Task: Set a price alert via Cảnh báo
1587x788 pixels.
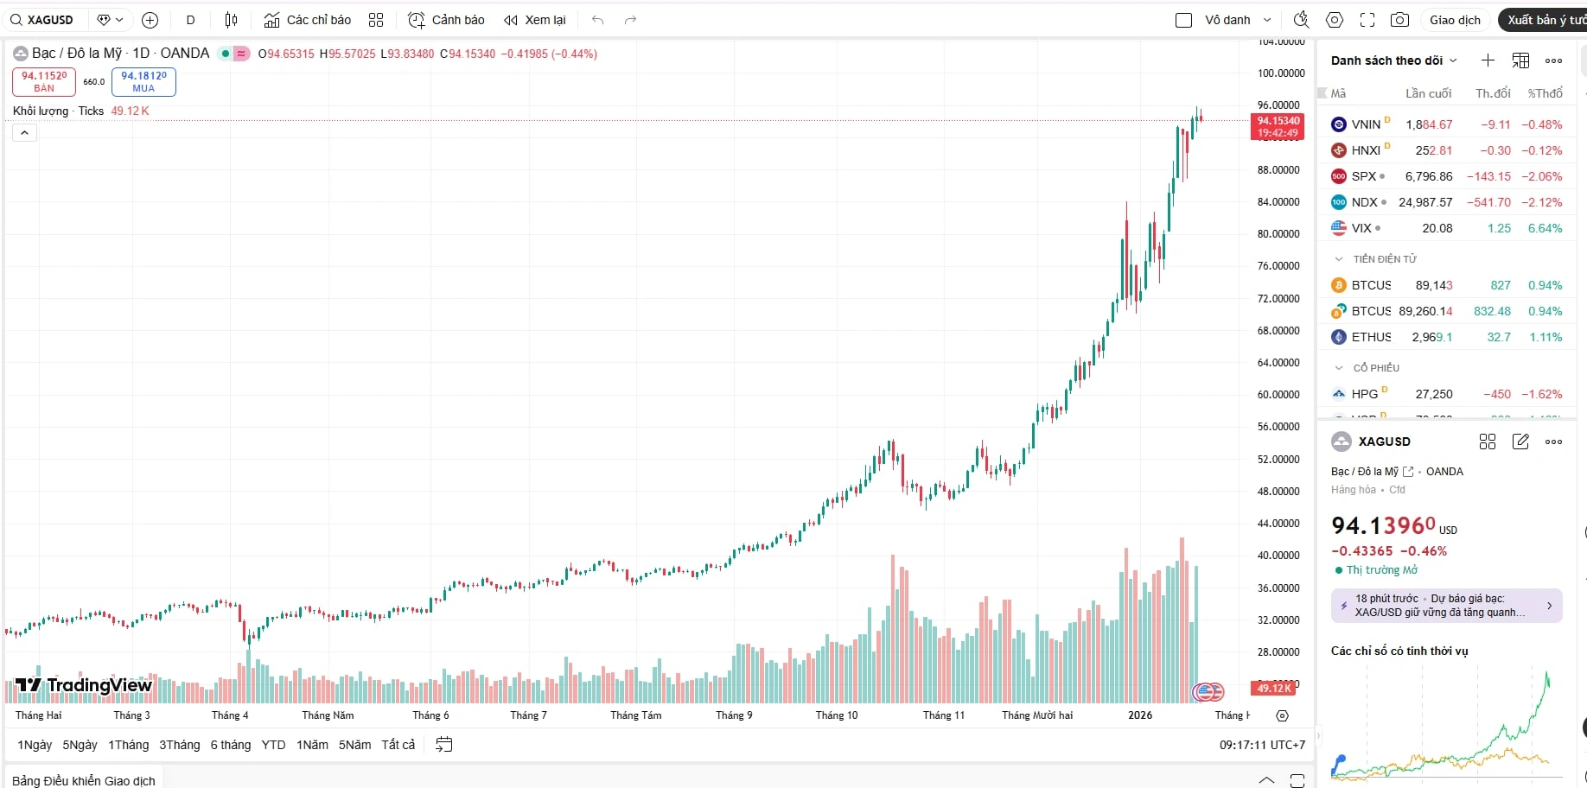Action: click(x=444, y=19)
